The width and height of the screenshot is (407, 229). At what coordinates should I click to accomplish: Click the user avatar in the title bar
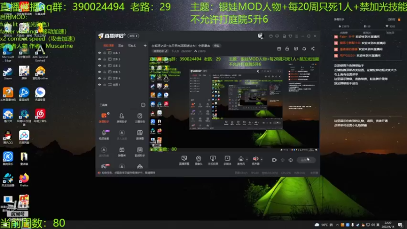pos(260,36)
